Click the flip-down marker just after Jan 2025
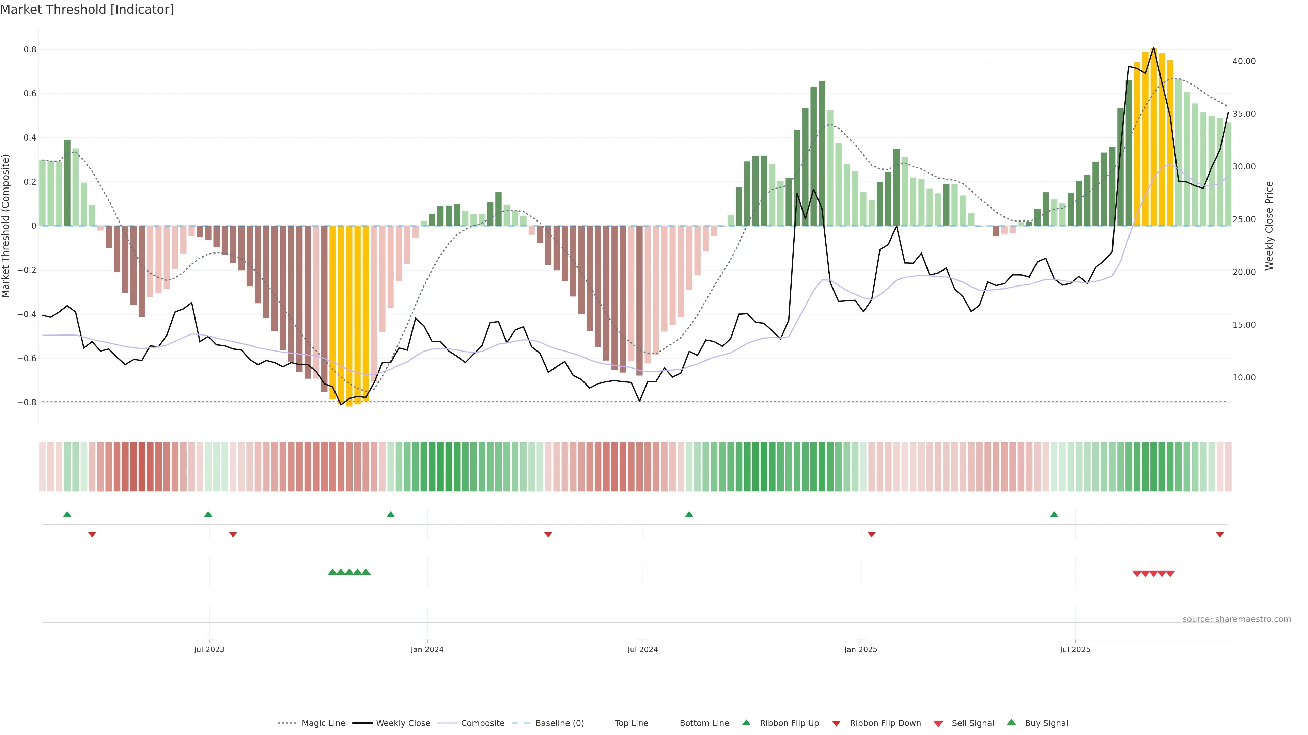The height and width of the screenshot is (735, 1308). click(871, 534)
